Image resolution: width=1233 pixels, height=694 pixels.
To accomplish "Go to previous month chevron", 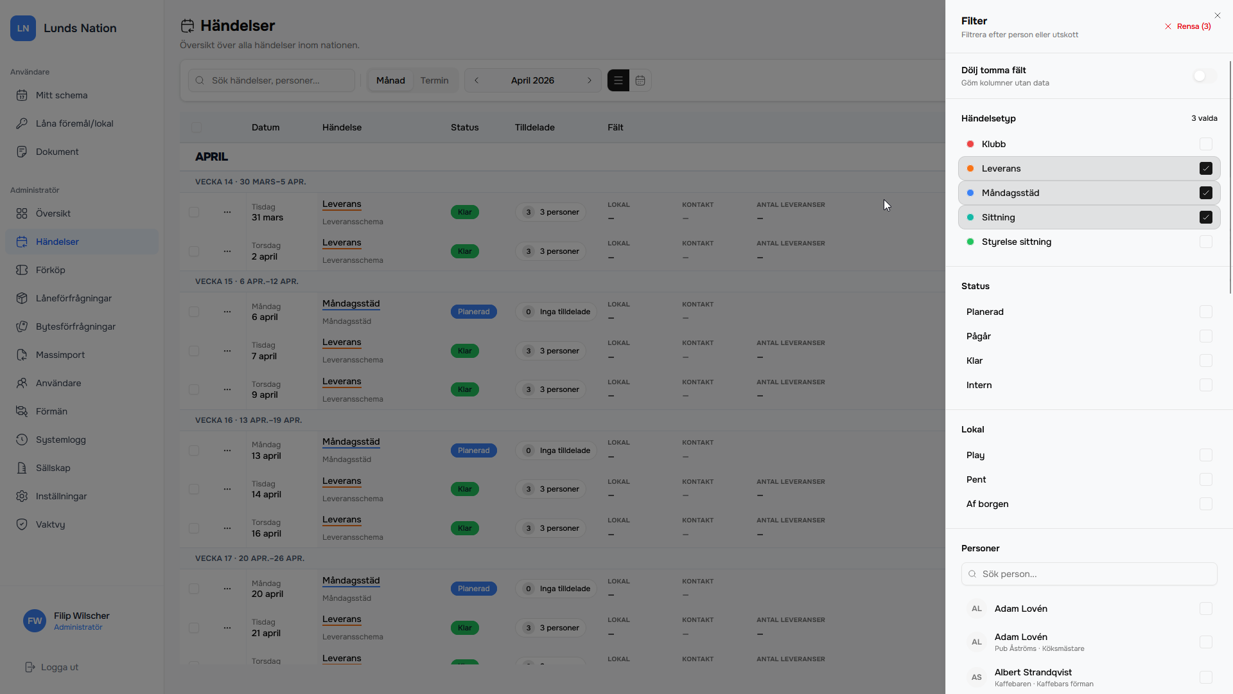I will [477, 80].
